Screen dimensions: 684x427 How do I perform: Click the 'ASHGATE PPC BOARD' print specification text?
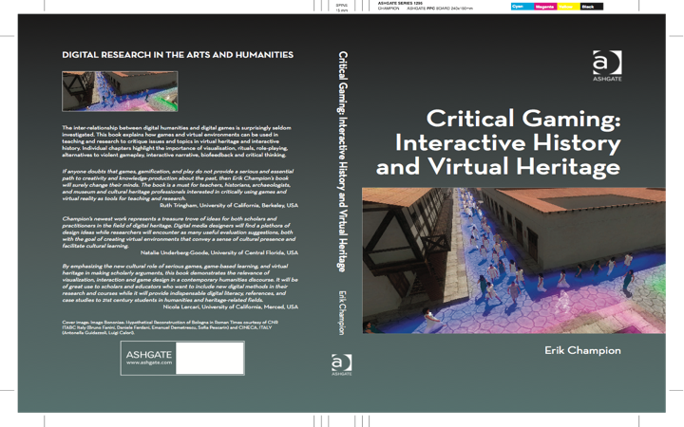click(440, 9)
